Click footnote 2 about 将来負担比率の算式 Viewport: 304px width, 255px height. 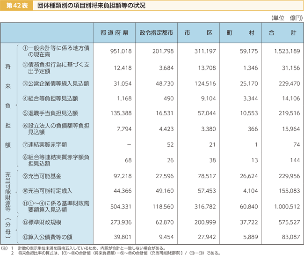(116, 253)
